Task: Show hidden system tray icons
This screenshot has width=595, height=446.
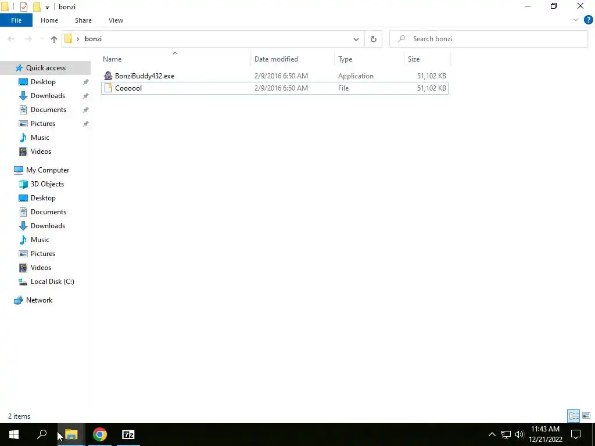Action: click(492, 434)
